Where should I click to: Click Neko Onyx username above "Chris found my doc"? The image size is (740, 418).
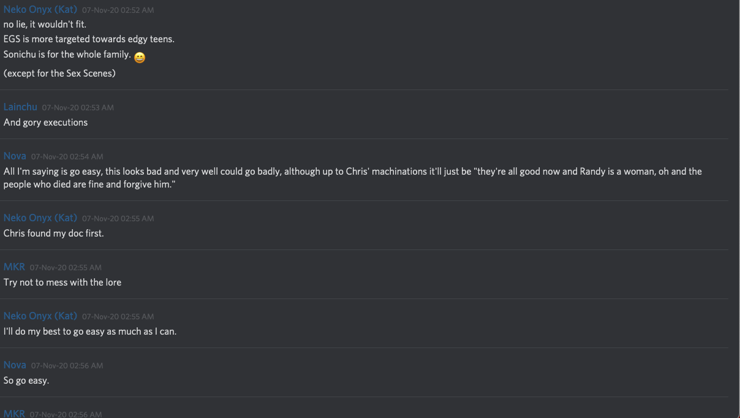pos(40,218)
